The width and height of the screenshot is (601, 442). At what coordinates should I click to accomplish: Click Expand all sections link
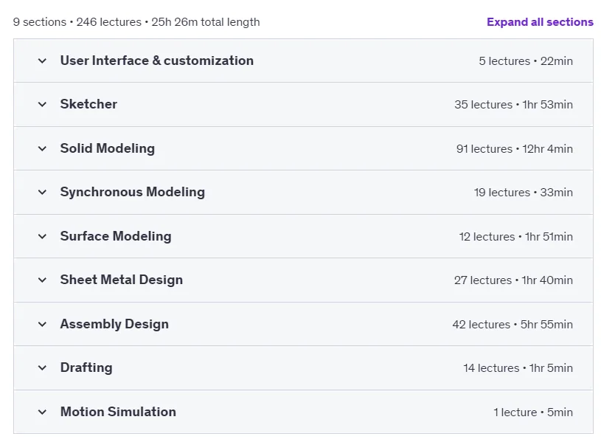tap(540, 22)
